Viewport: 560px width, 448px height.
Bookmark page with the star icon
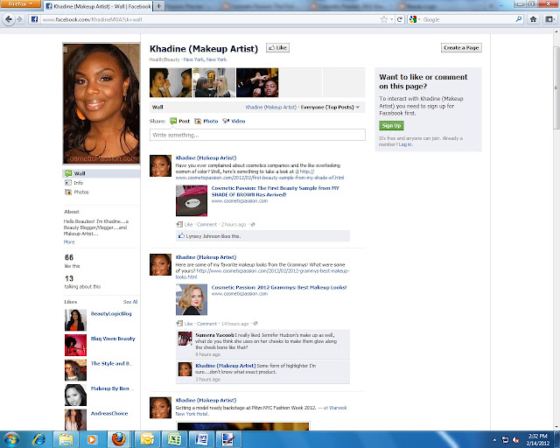[x=384, y=19]
